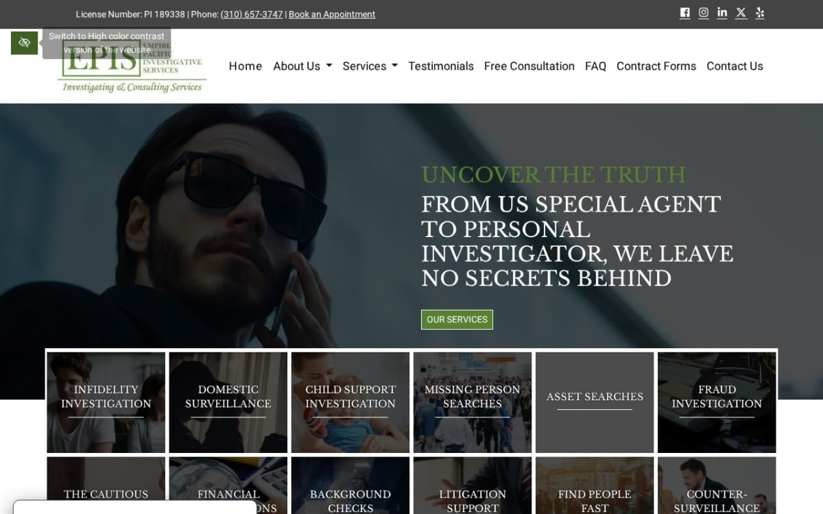Image resolution: width=823 pixels, height=514 pixels.
Task: Open the Free Consultation page
Action: pos(529,66)
